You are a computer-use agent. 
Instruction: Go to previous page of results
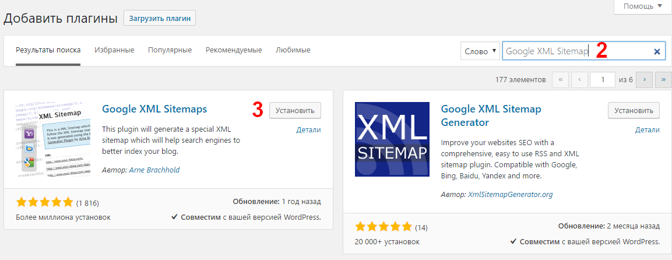(579, 80)
